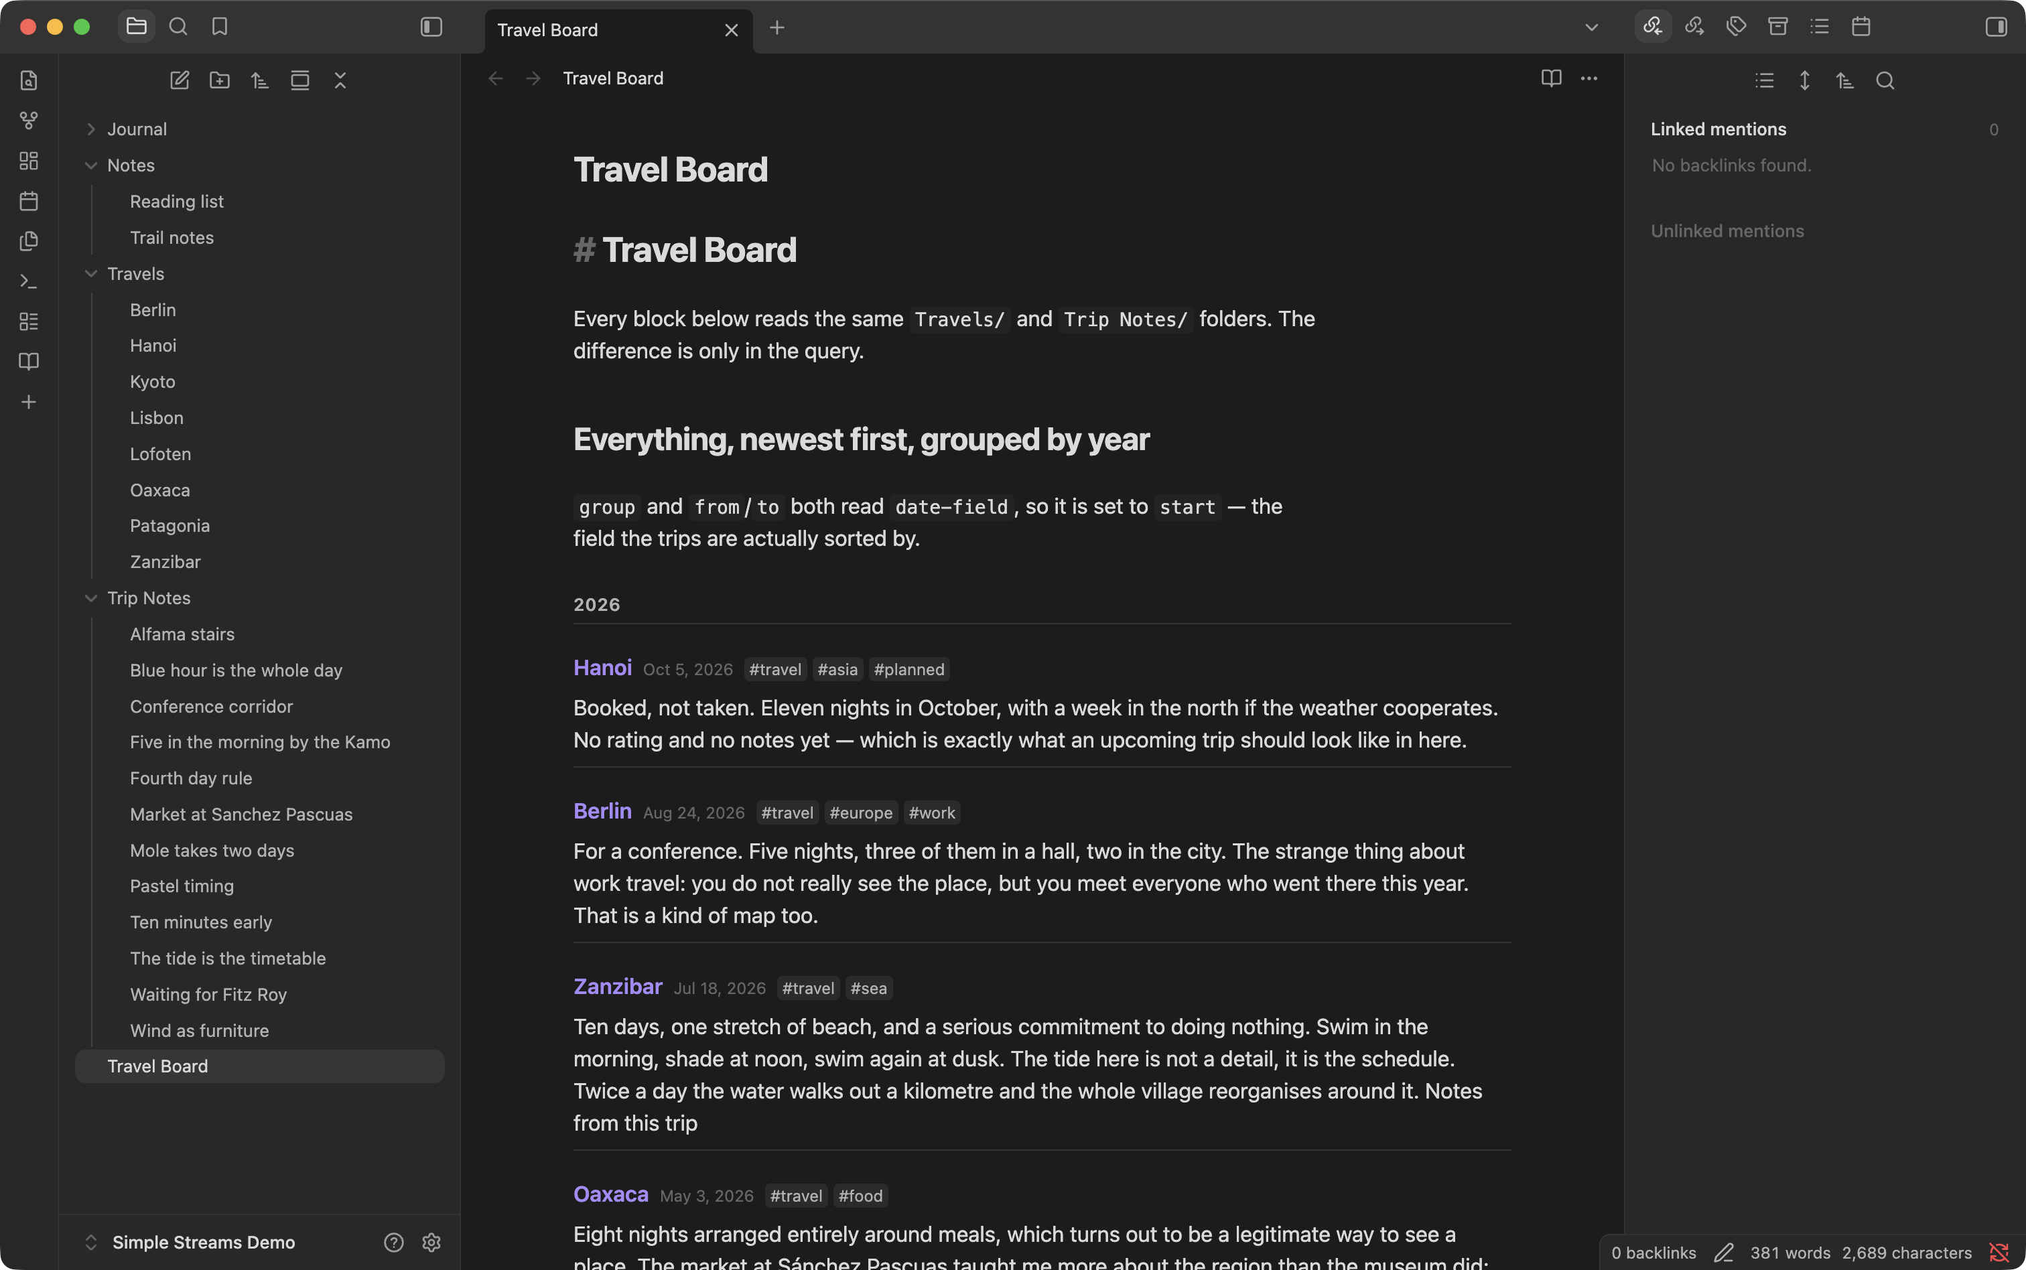Open quick switcher from the ribbon
This screenshot has height=1270, width=2026.
(x=29, y=80)
